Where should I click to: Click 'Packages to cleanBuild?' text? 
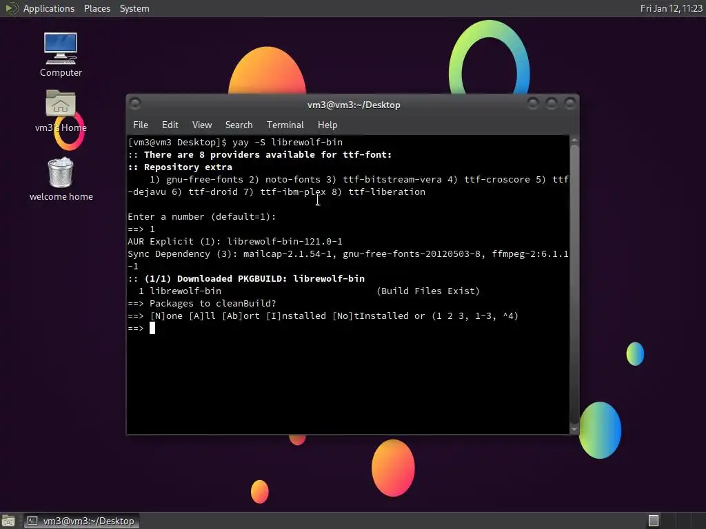pos(212,303)
